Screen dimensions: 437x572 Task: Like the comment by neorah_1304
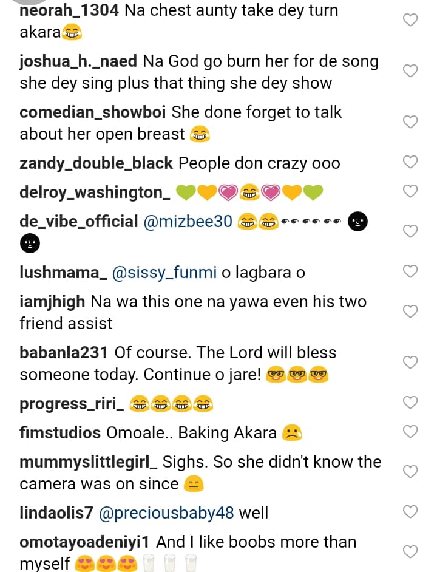tap(411, 20)
